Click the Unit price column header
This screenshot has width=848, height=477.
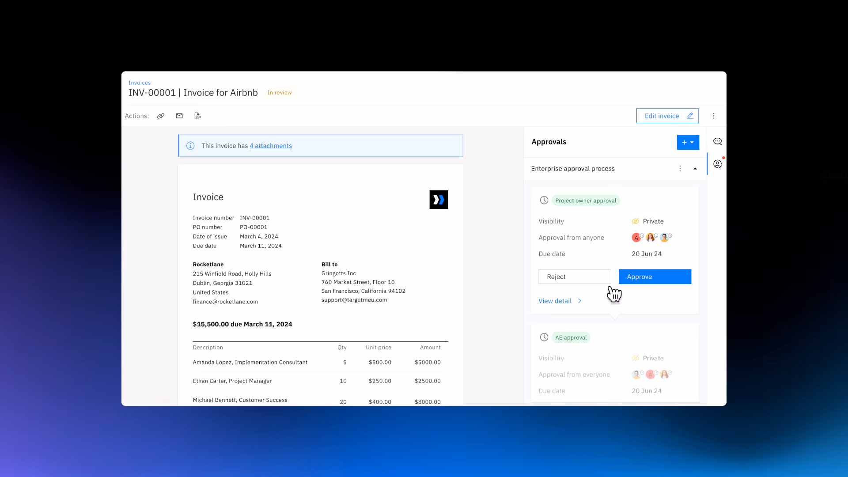[378, 348]
